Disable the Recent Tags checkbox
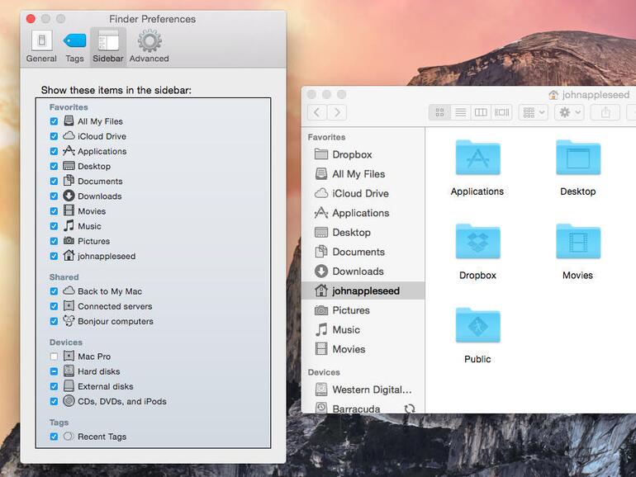The width and height of the screenshot is (636, 477). [x=55, y=437]
